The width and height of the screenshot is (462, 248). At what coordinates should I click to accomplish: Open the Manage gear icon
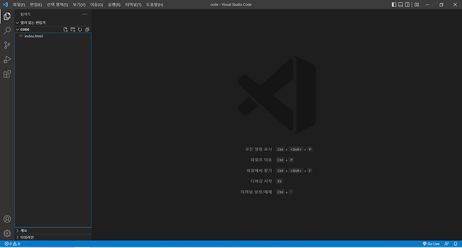pyautogui.click(x=7, y=233)
